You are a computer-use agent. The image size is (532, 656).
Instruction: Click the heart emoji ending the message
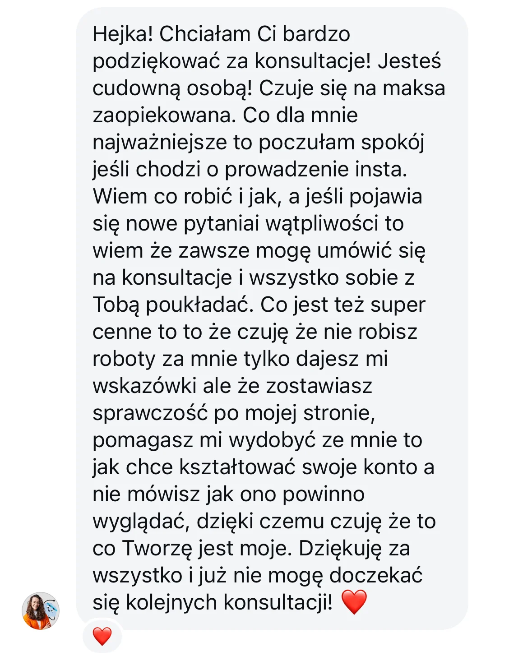point(354,602)
